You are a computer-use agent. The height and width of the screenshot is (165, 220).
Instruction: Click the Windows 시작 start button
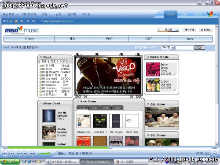(10, 162)
